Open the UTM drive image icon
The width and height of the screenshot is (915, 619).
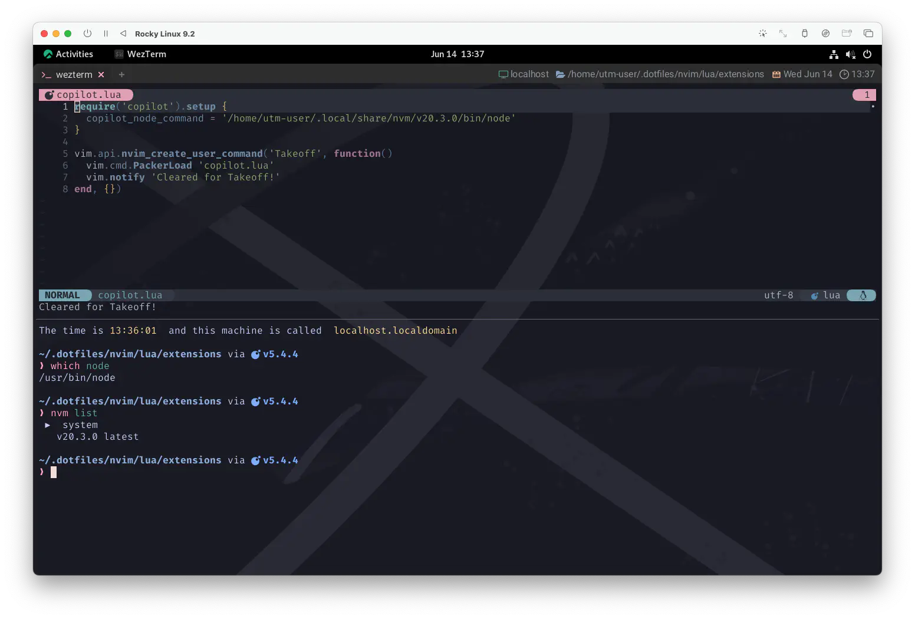pos(825,34)
